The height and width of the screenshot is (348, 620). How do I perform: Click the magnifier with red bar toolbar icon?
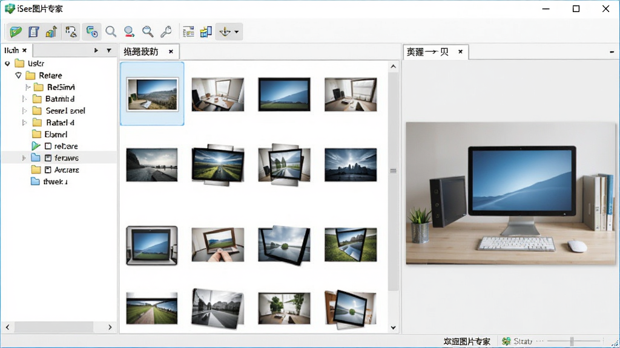[129, 31]
